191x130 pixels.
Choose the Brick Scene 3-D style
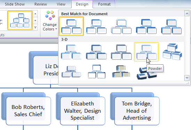coord(172,52)
